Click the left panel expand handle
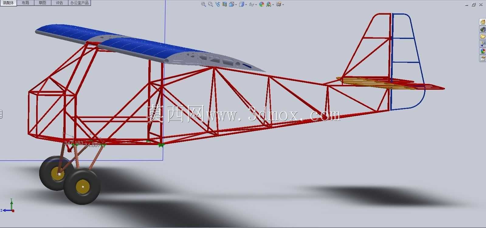This screenshot has height=228, width=486. tap(1, 114)
